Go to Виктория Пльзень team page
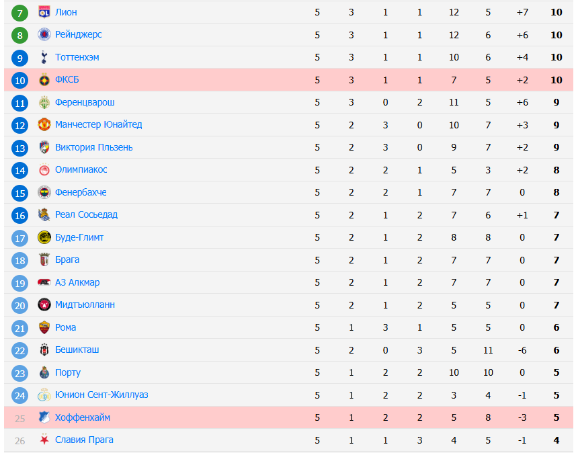The width and height of the screenshot is (578, 453). pos(94,147)
